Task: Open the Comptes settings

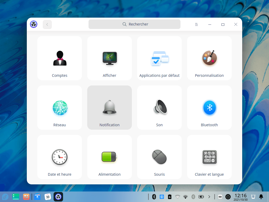Action: click(x=60, y=58)
